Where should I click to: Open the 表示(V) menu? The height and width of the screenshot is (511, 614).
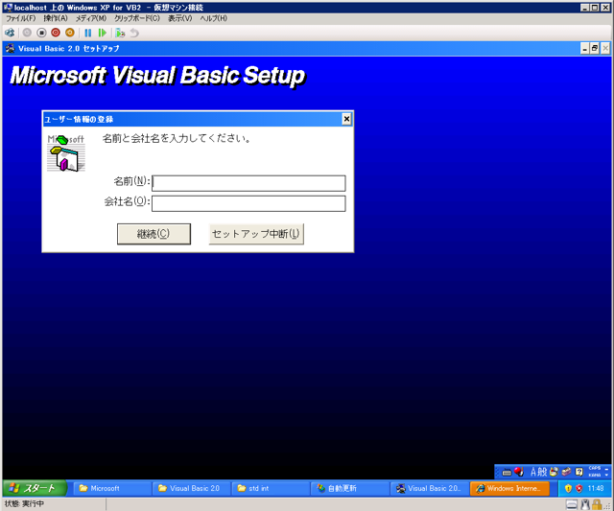tap(179, 18)
